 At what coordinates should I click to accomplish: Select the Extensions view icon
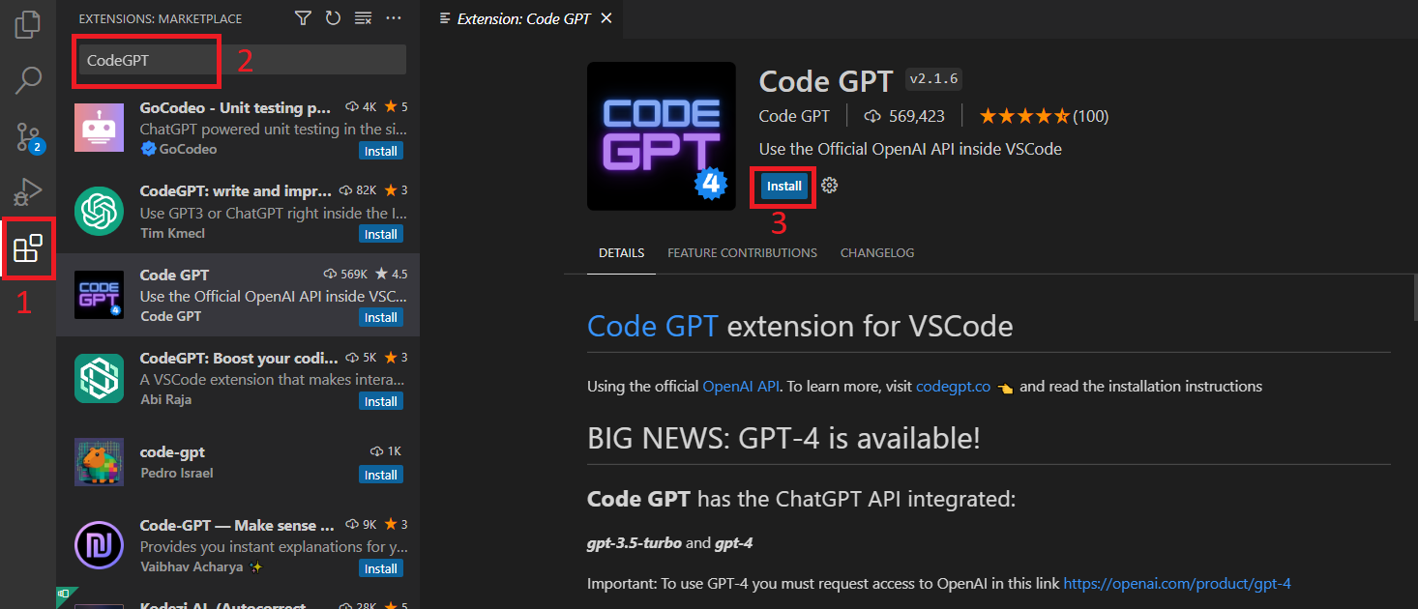pyautogui.click(x=28, y=249)
